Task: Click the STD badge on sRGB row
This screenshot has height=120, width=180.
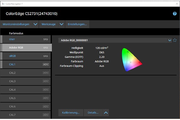Action: pyautogui.click(x=45, y=56)
